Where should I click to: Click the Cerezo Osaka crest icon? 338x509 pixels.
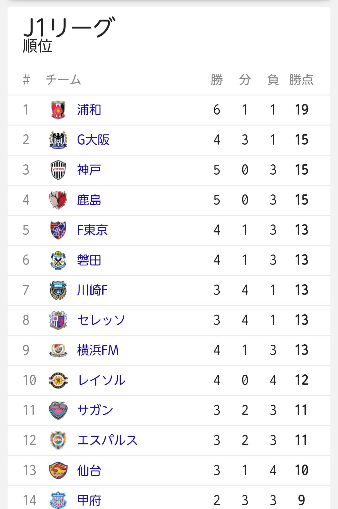58,320
